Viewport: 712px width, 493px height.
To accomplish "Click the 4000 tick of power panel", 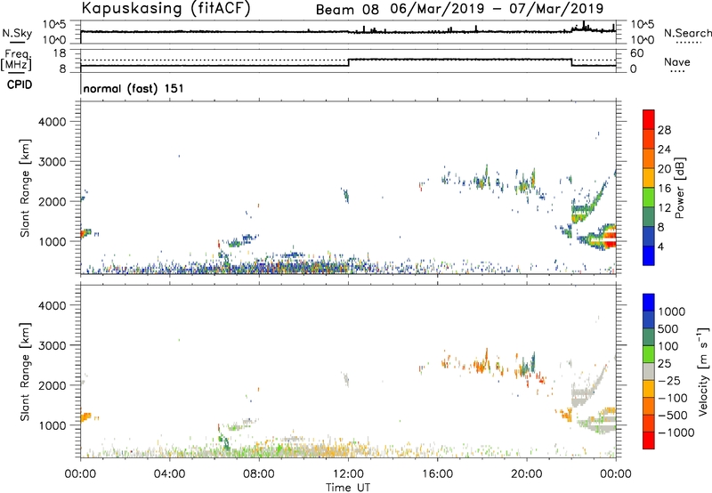I will [53, 122].
